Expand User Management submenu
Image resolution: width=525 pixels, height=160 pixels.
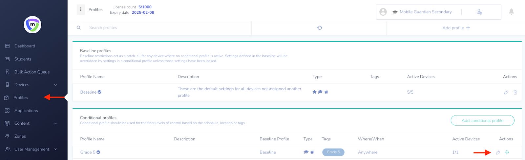(55, 149)
